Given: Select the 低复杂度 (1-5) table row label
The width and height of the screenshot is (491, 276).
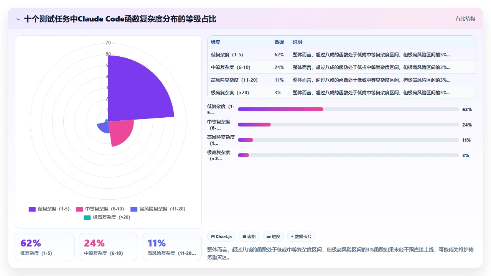Looking at the screenshot, I should click(x=227, y=55).
